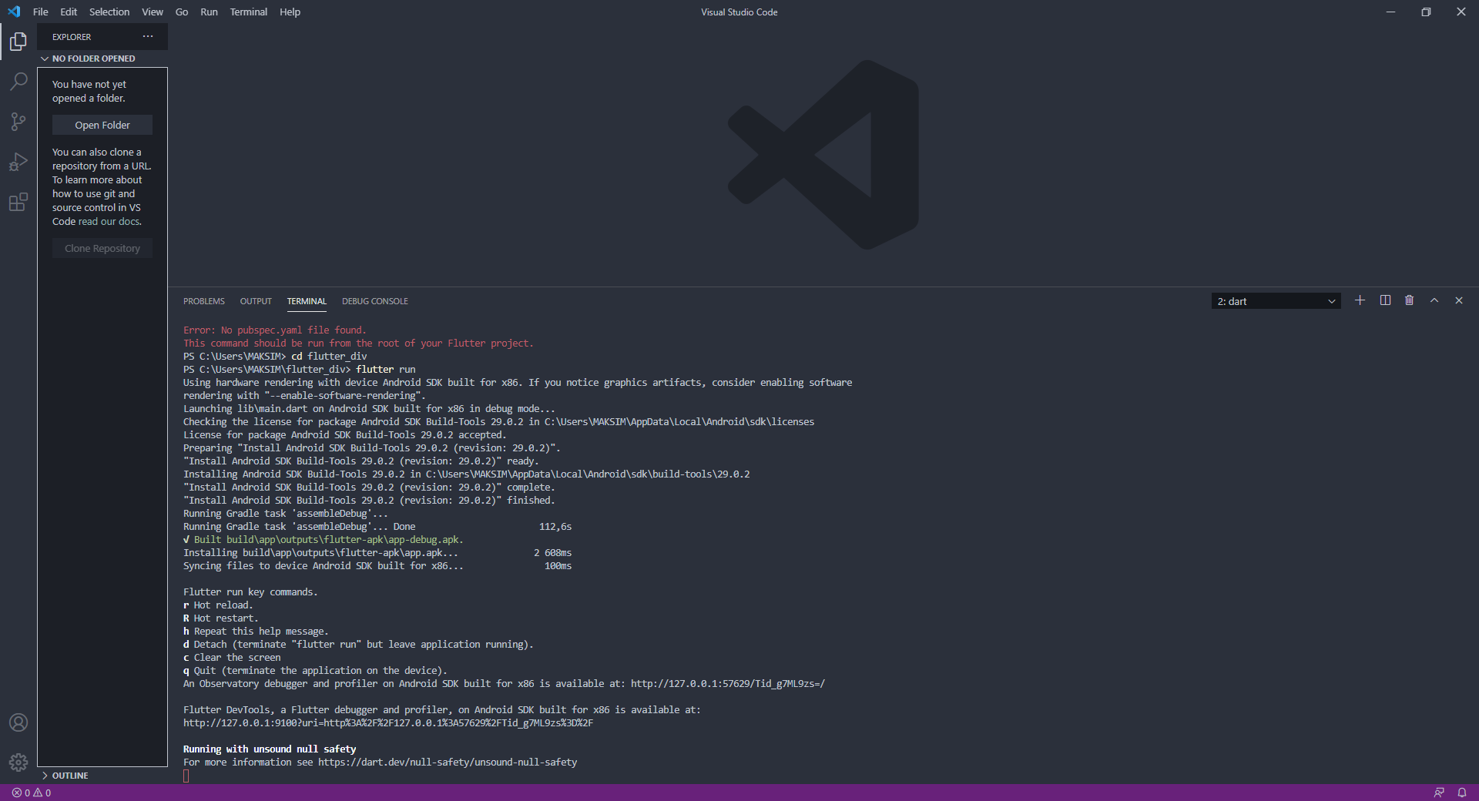Open the Terminal menu
1479x801 pixels.
248,12
